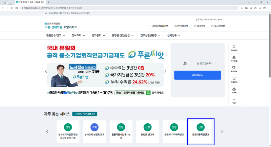Click 로그인연장 to extend login session
The width and height of the screenshot is (271, 147).
pyautogui.click(x=218, y=26)
